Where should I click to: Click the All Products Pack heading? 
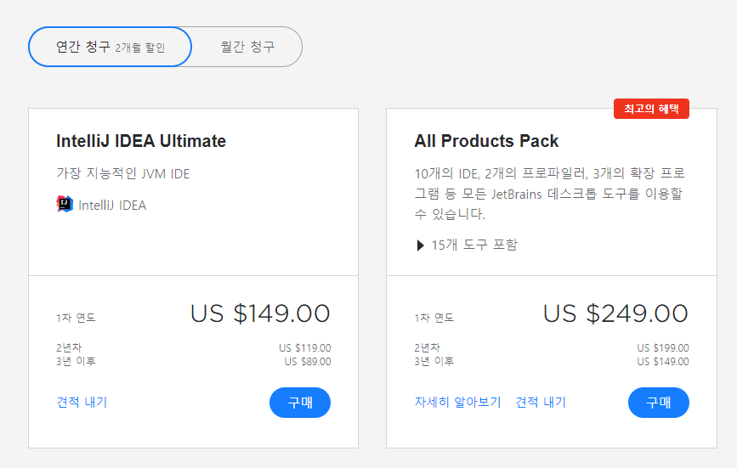(x=486, y=141)
